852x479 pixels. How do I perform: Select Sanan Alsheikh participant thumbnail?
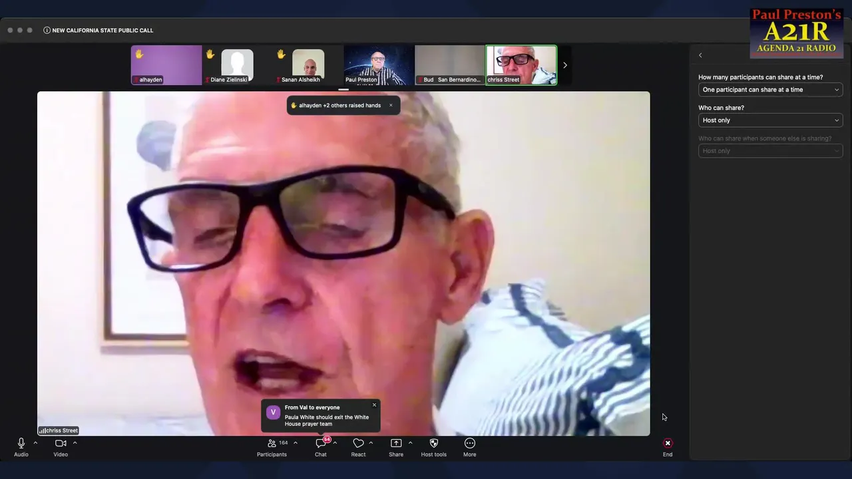pos(308,65)
